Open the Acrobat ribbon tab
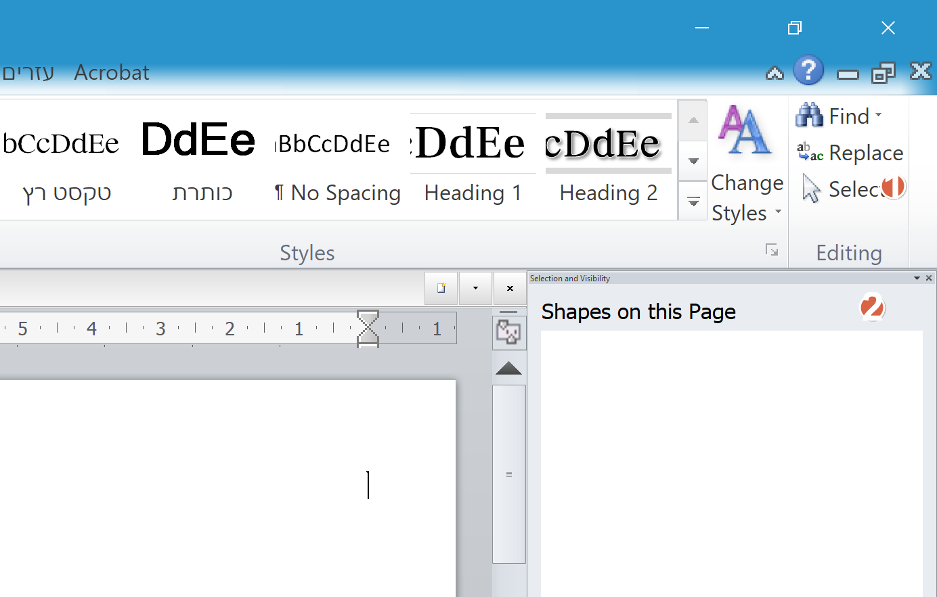Screen dimensions: 937x597 (112, 72)
